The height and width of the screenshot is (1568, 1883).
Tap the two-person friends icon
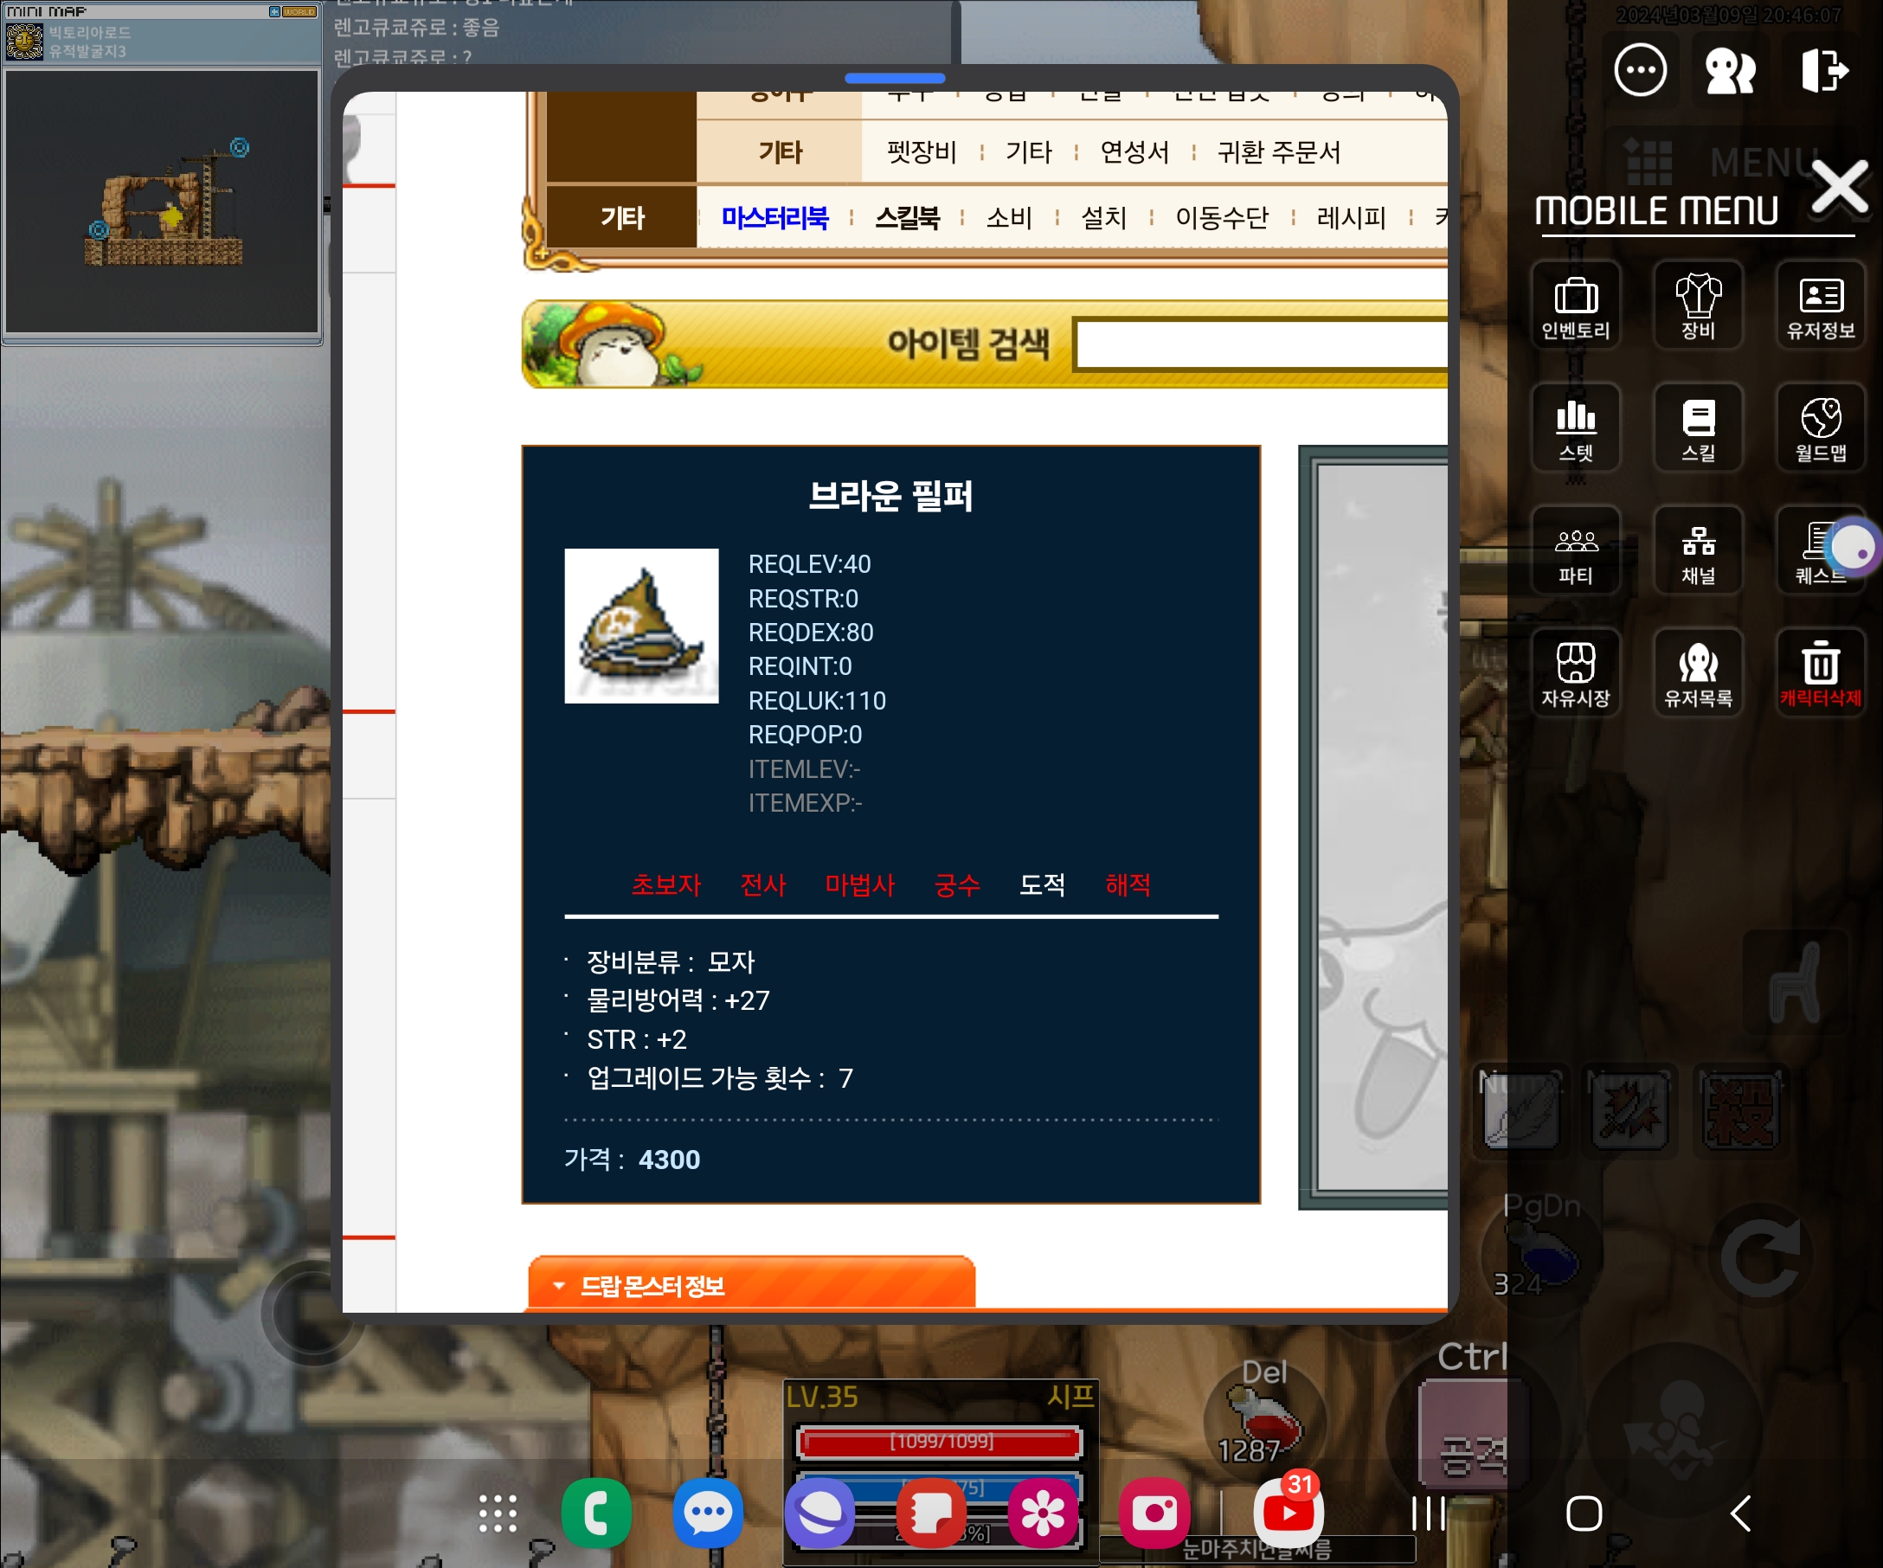point(1730,71)
